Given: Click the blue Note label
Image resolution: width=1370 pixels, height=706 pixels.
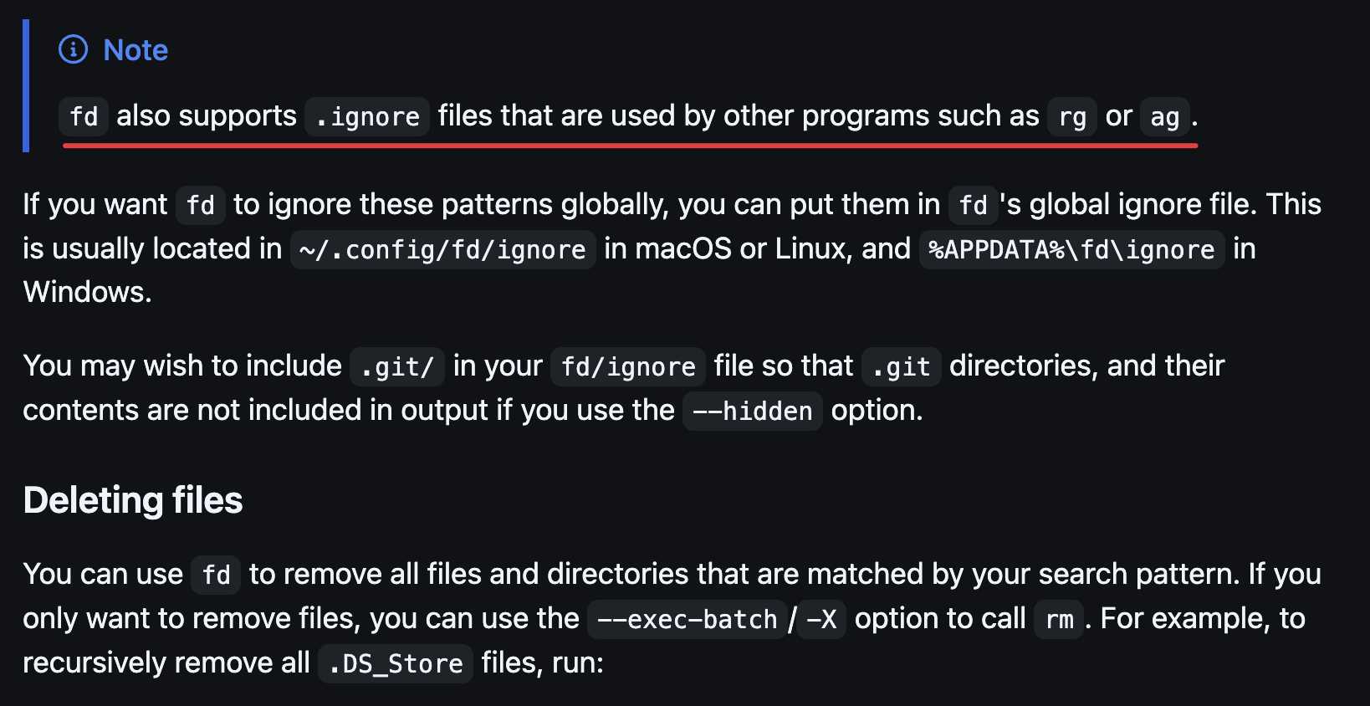Looking at the screenshot, I should [x=135, y=50].
